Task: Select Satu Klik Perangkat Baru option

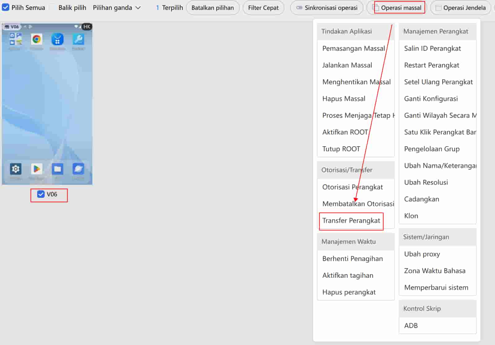Action: [x=438, y=132]
